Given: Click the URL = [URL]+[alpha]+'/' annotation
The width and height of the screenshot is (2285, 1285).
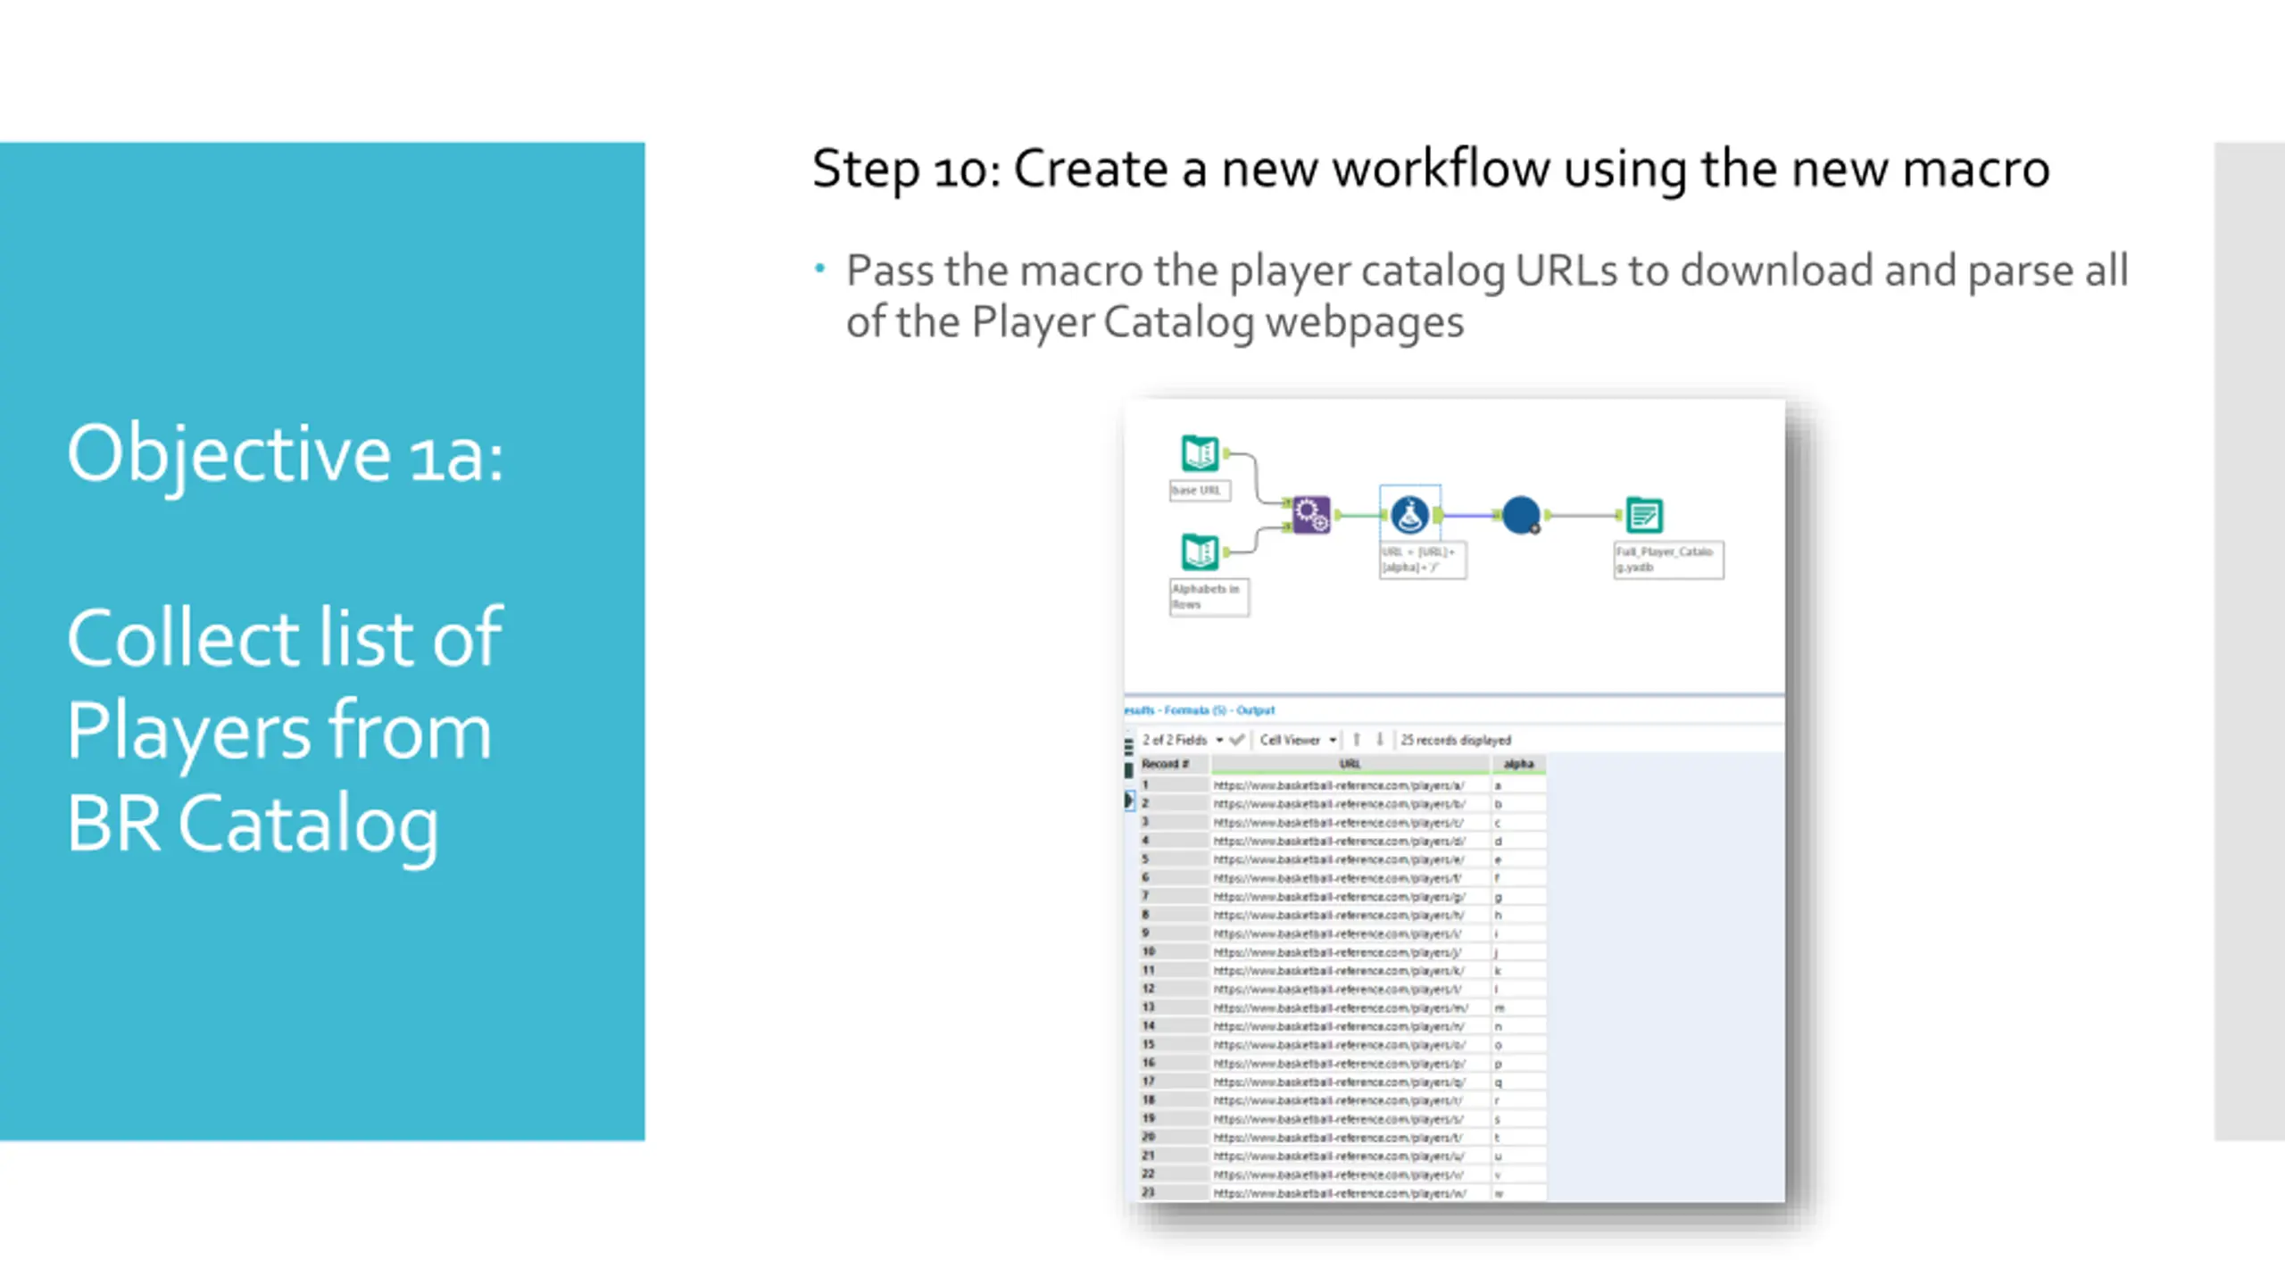Looking at the screenshot, I should tap(1422, 560).
